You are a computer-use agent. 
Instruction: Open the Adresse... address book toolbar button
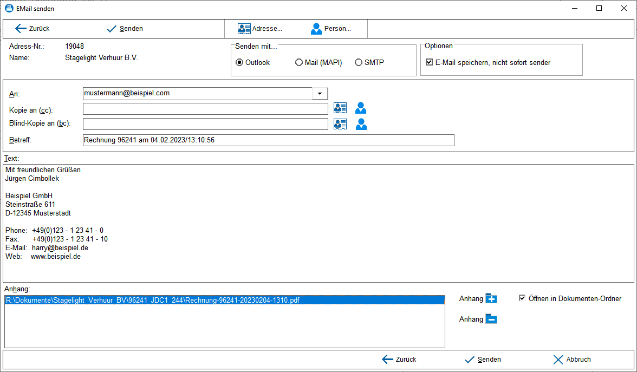click(259, 28)
